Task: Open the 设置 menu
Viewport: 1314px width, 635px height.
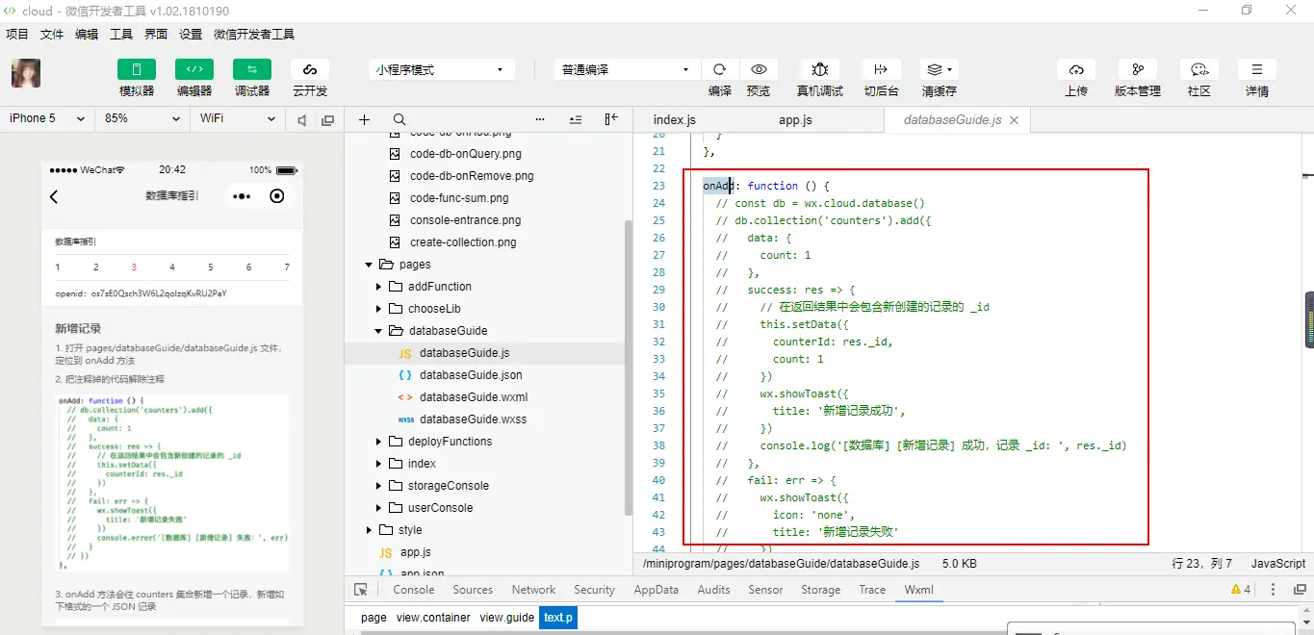Action: click(191, 34)
